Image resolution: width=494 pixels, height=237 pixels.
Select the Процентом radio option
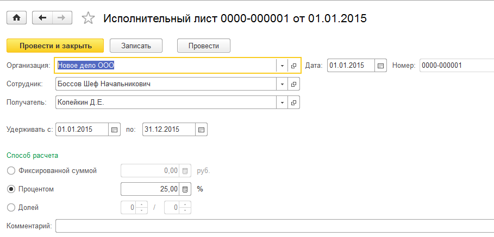[11, 189]
